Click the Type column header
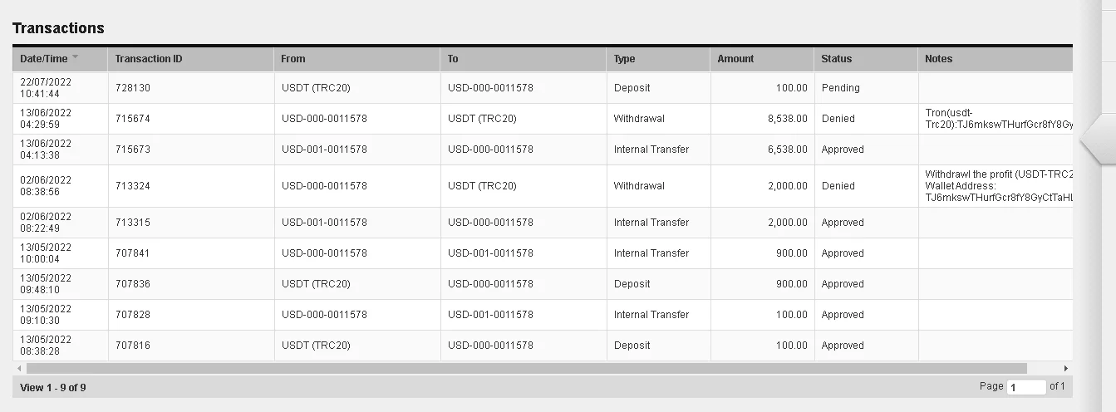Screen dimensions: 1116x412 tap(624, 59)
